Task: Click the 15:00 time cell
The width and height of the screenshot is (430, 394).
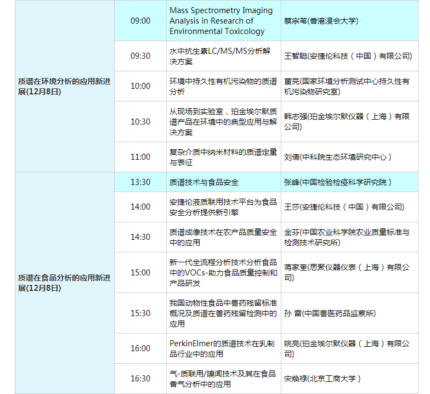Action: (140, 272)
